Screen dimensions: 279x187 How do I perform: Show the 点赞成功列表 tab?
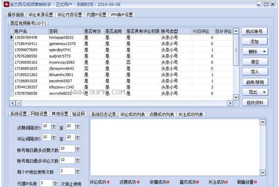pyautogui.click(x=162, y=115)
